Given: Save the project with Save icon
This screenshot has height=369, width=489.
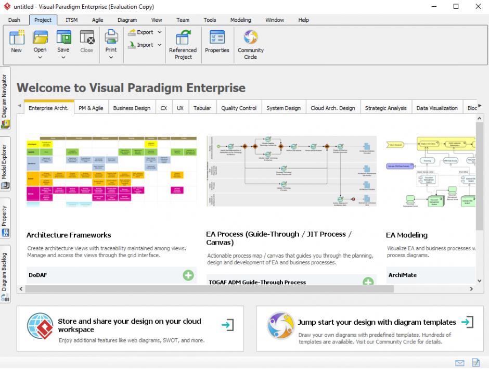Looking at the screenshot, I should click(63, 37).
